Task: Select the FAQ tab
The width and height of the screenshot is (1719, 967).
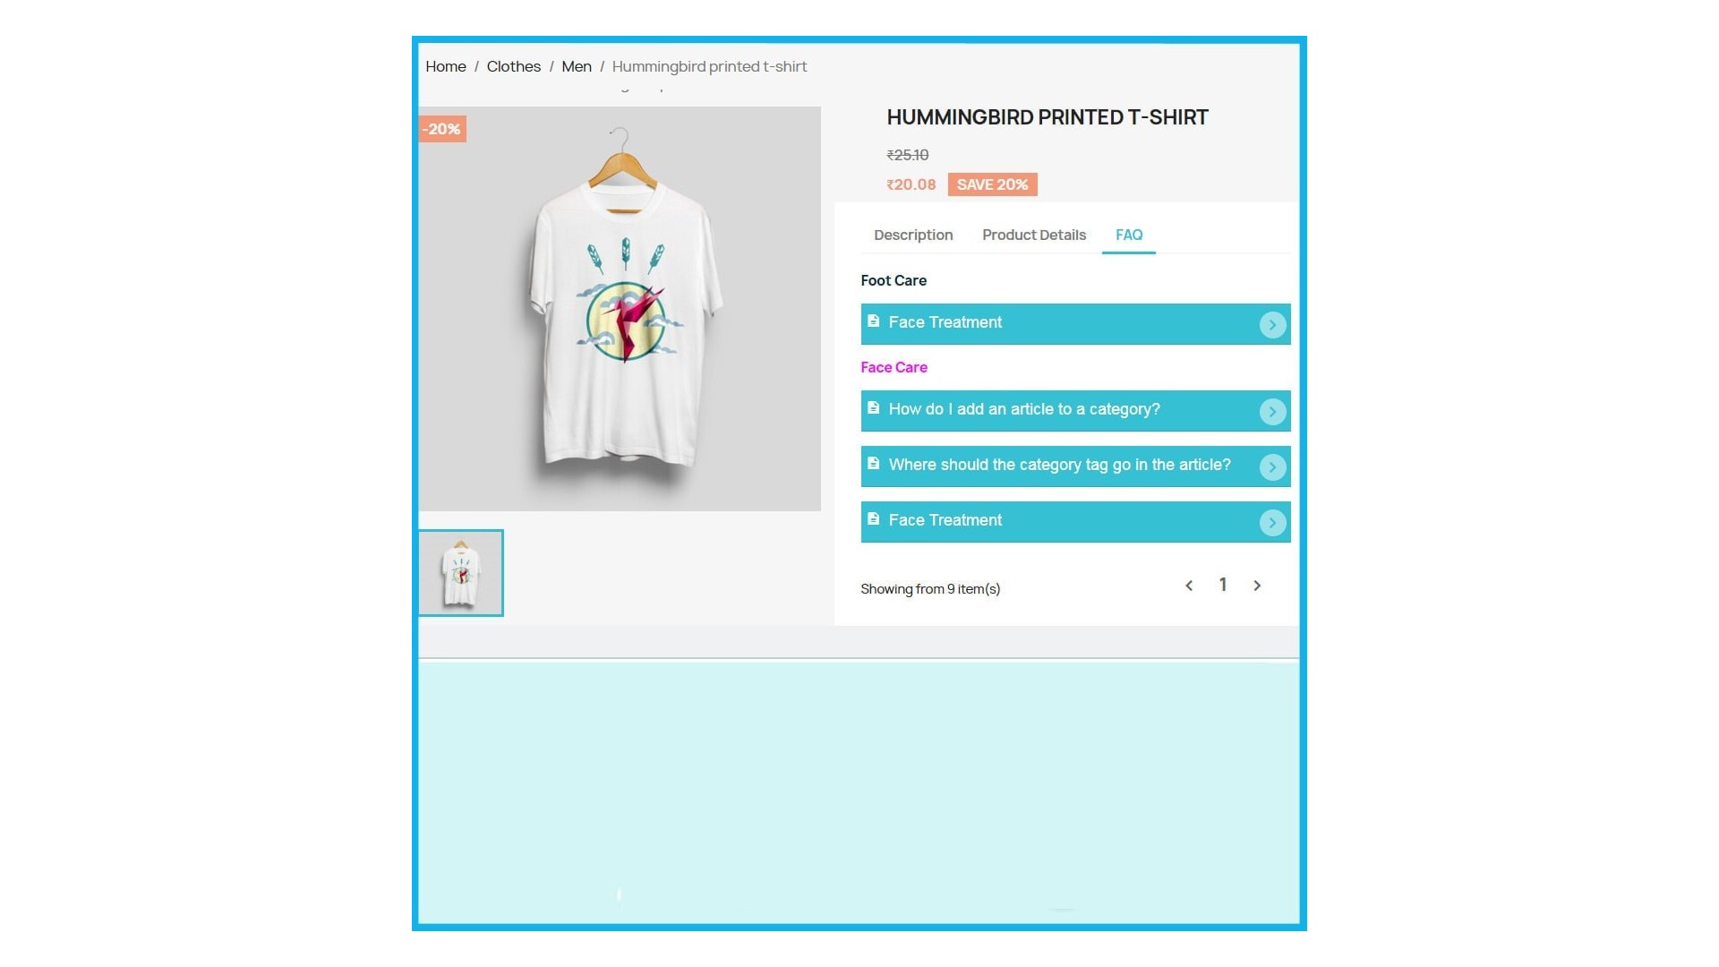Action: coord(1129,235)
